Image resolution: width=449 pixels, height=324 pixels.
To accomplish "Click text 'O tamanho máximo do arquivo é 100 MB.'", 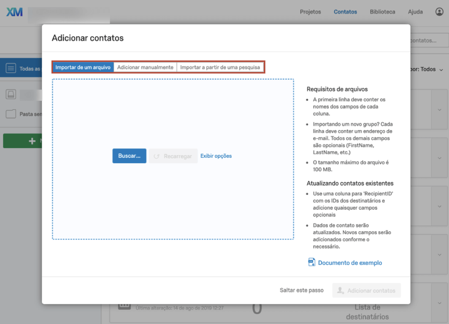I will click(x=351, y=166).
